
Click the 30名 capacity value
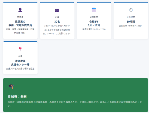57,22
